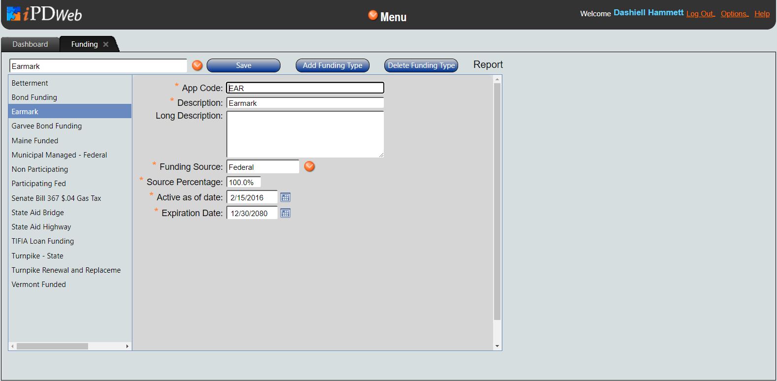The image size is (777, 381).
Task: Click the funding list horizontal scrollbar
Action: 52,346
